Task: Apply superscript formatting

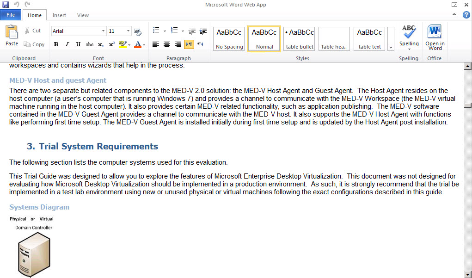Action: [112, 44]
